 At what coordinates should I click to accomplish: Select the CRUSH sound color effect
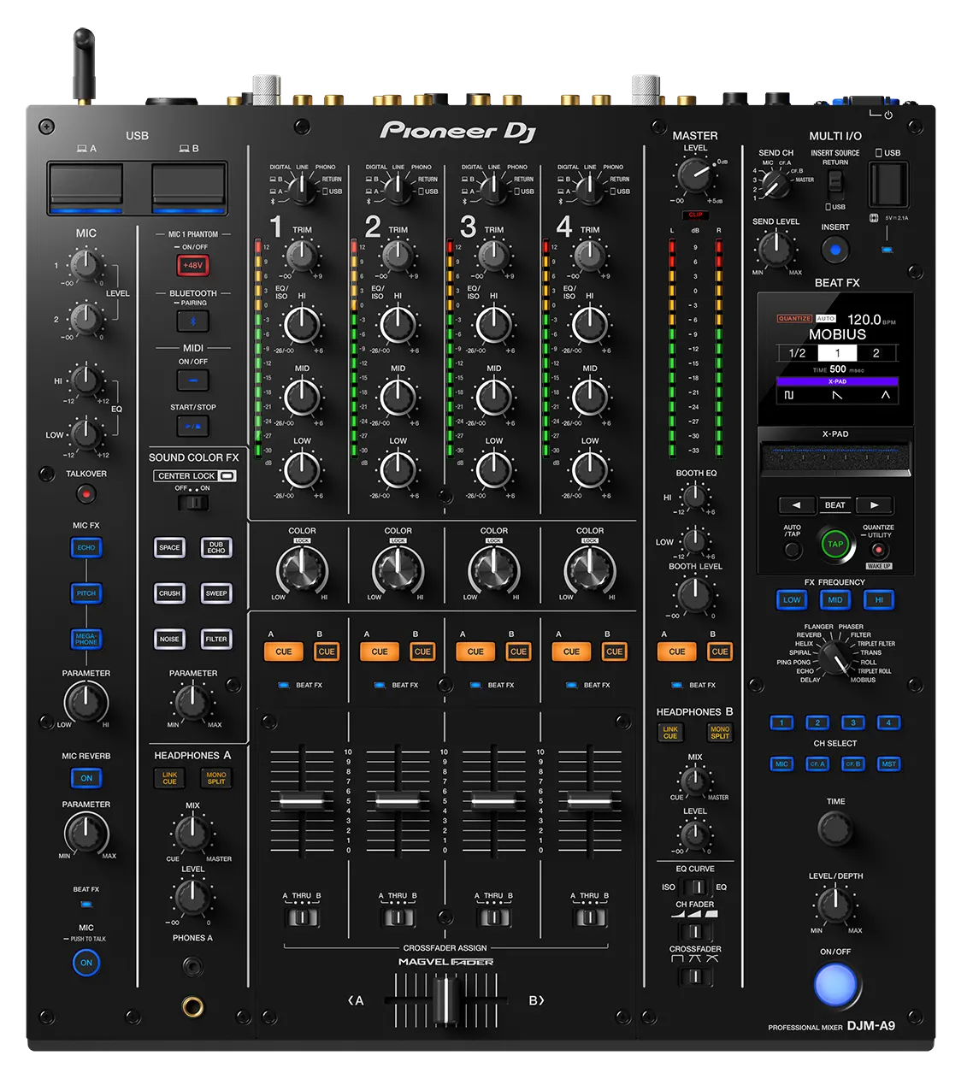click(x=169, y=593)
